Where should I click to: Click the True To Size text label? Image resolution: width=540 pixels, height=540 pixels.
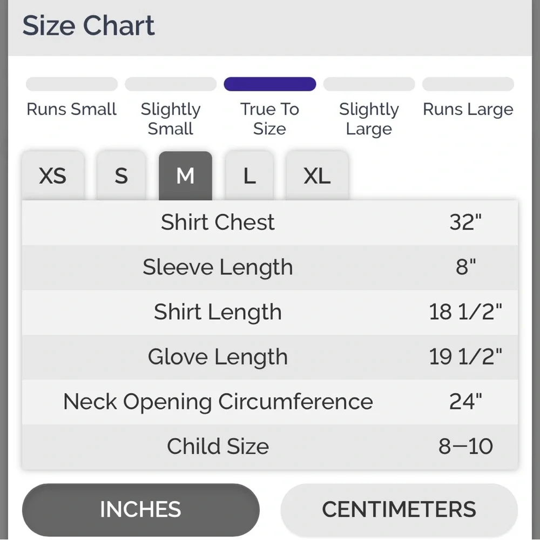coord(269,119)
